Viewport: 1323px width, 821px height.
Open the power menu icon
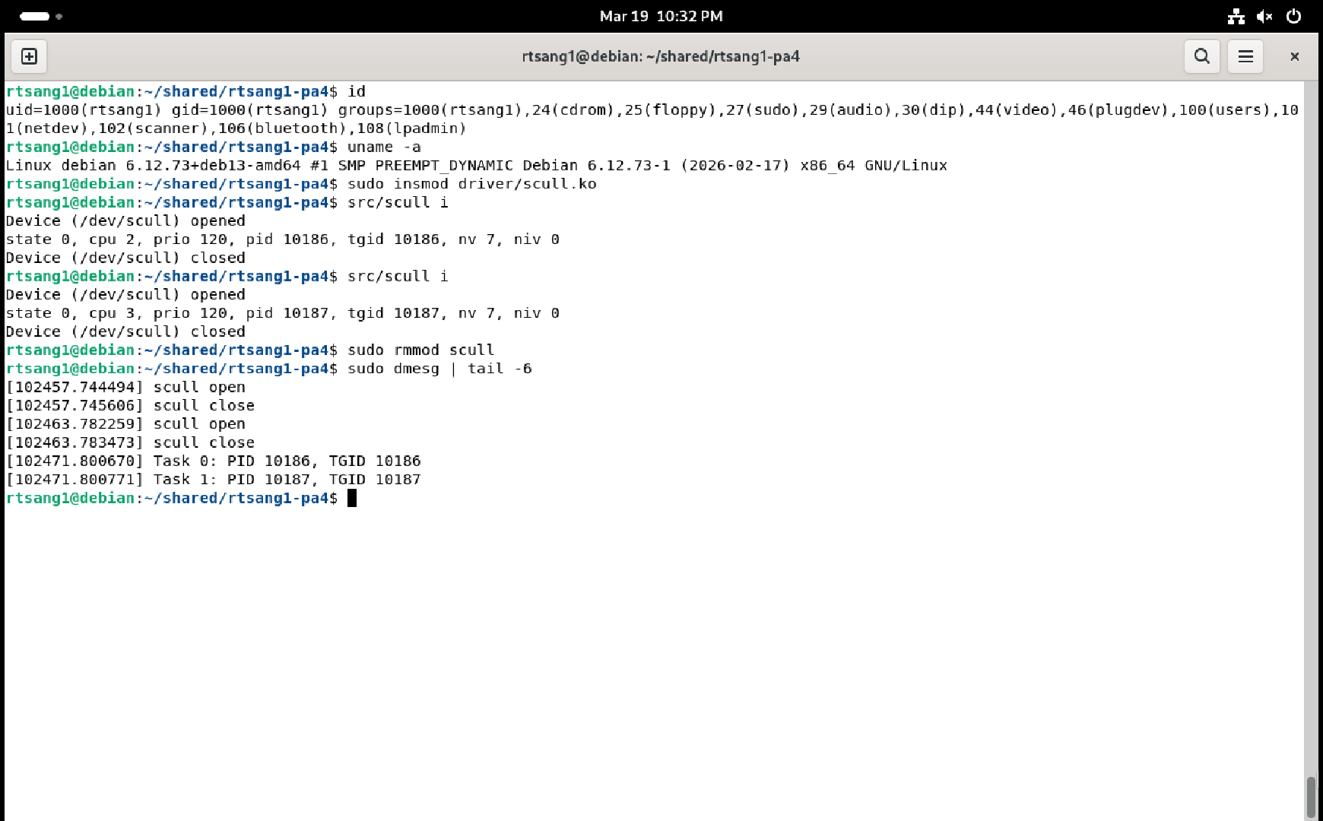point(1293,16)
